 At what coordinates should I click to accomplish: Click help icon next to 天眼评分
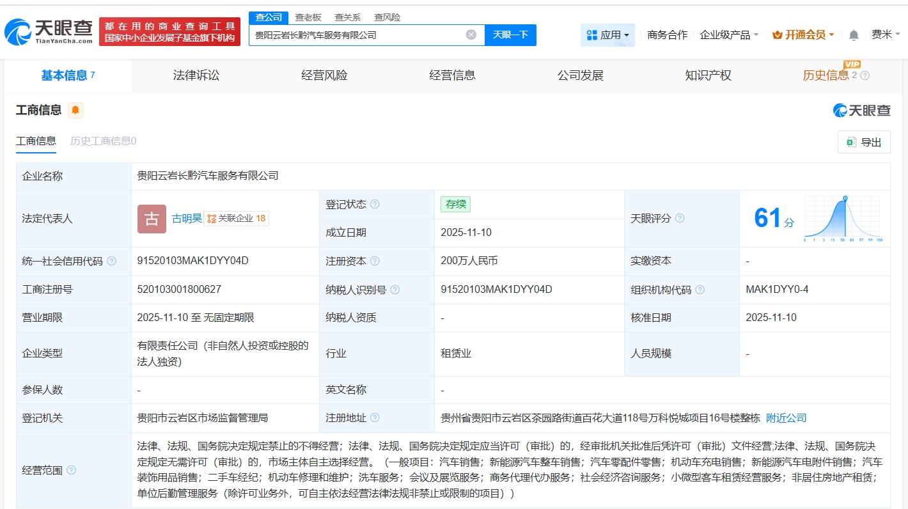tap(680, 219)
